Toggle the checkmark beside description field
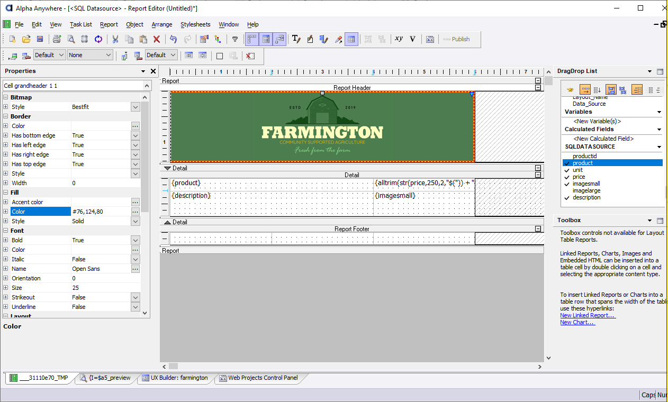The image size is (668, 402). 567,198
